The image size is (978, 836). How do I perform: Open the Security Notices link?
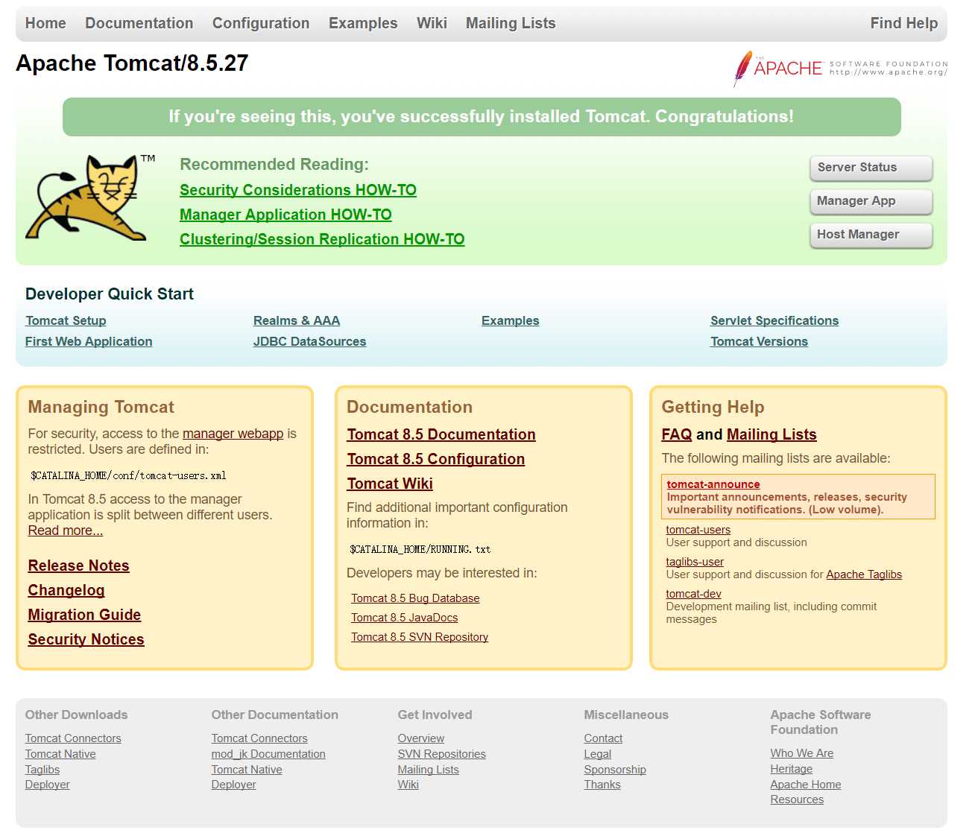pyautogui.click(x=86, y=639)
